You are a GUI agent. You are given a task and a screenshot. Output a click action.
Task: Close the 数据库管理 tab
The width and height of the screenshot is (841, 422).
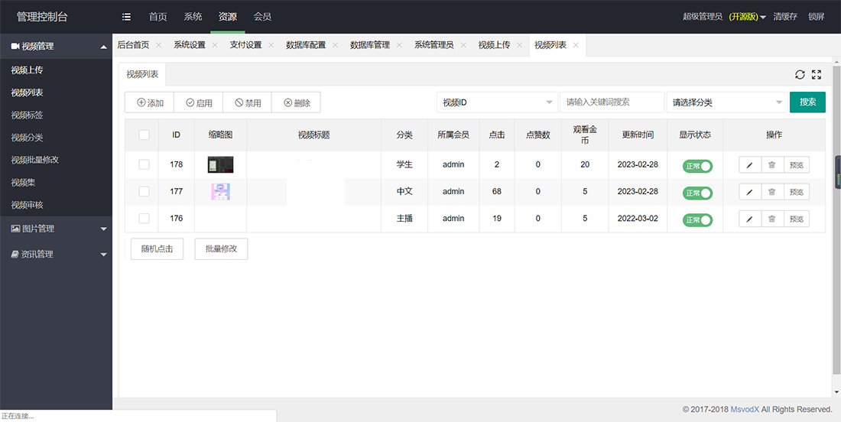click(x=399, y=45)
